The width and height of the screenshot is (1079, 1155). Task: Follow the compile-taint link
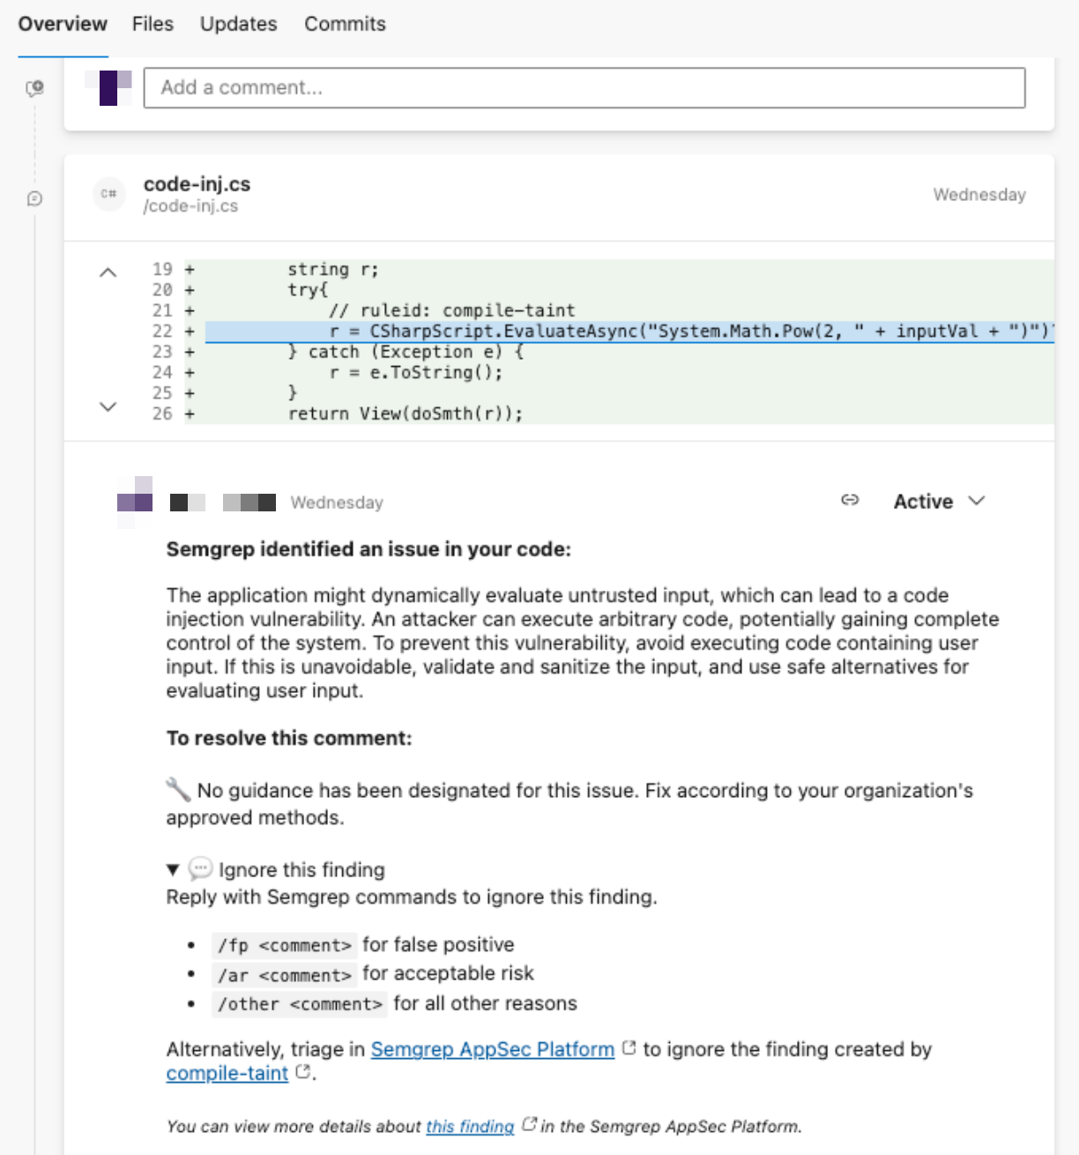pos(226,1073)
